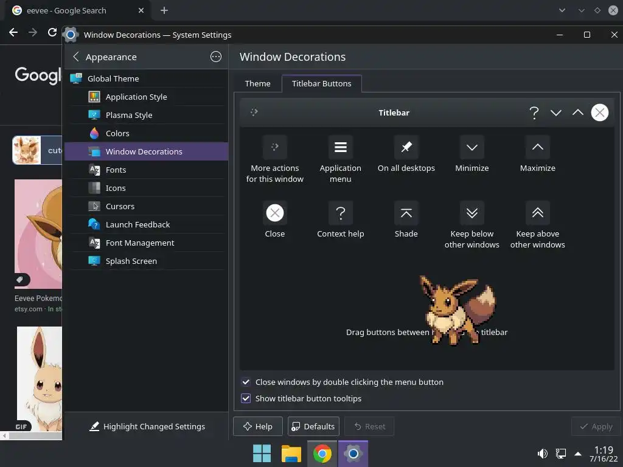Select the Minimize button in the available list
The image size is (623, 467).
pos(472,147)
